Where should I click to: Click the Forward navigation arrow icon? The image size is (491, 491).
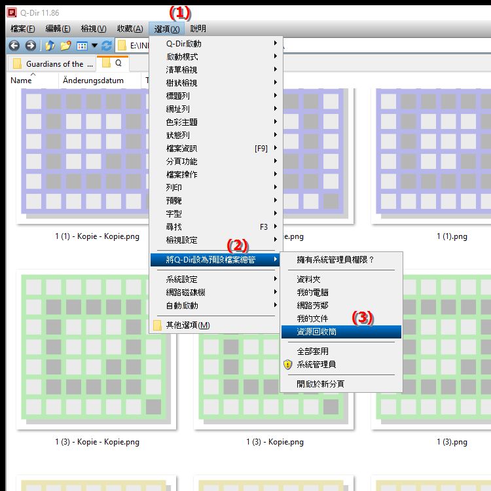point(30,46)
